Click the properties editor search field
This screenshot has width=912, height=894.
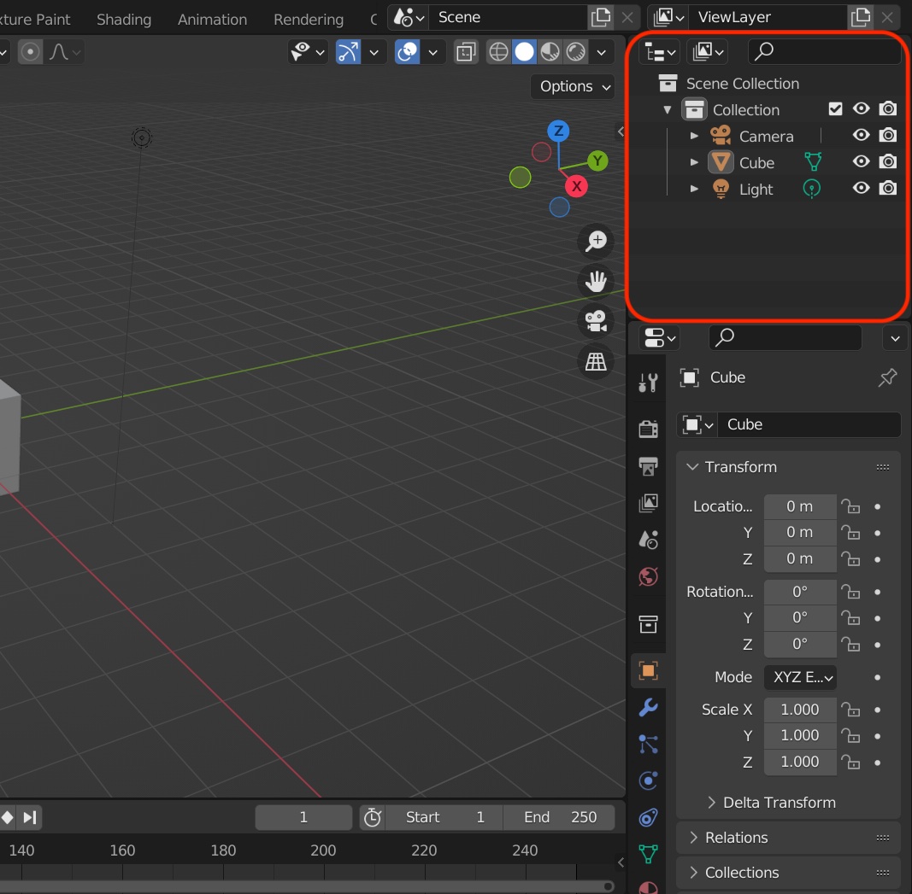785,337
